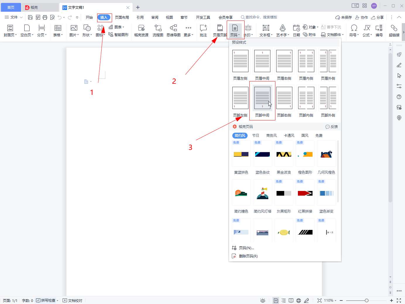
Task: Click the Unsaved (未保存) cloud status
Action: click(x=344, y=17)
